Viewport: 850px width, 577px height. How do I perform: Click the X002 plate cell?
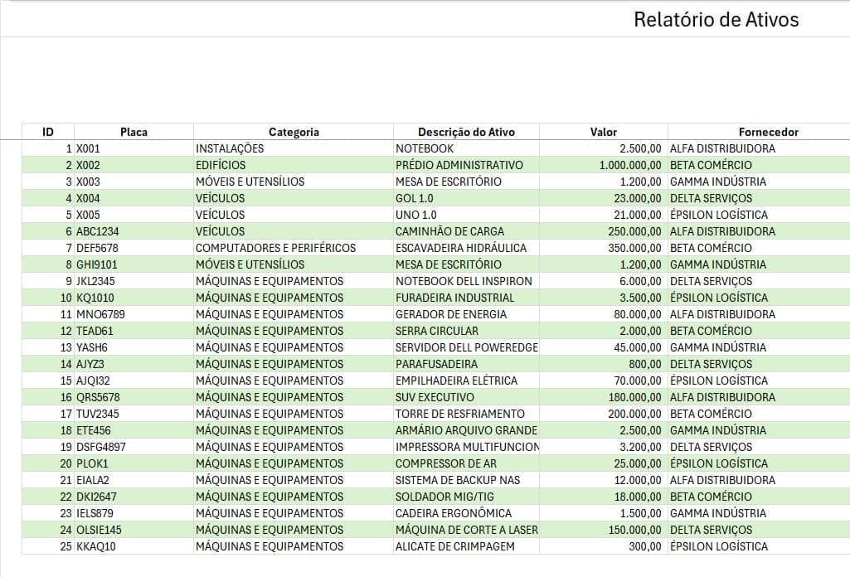coord(134,165)
